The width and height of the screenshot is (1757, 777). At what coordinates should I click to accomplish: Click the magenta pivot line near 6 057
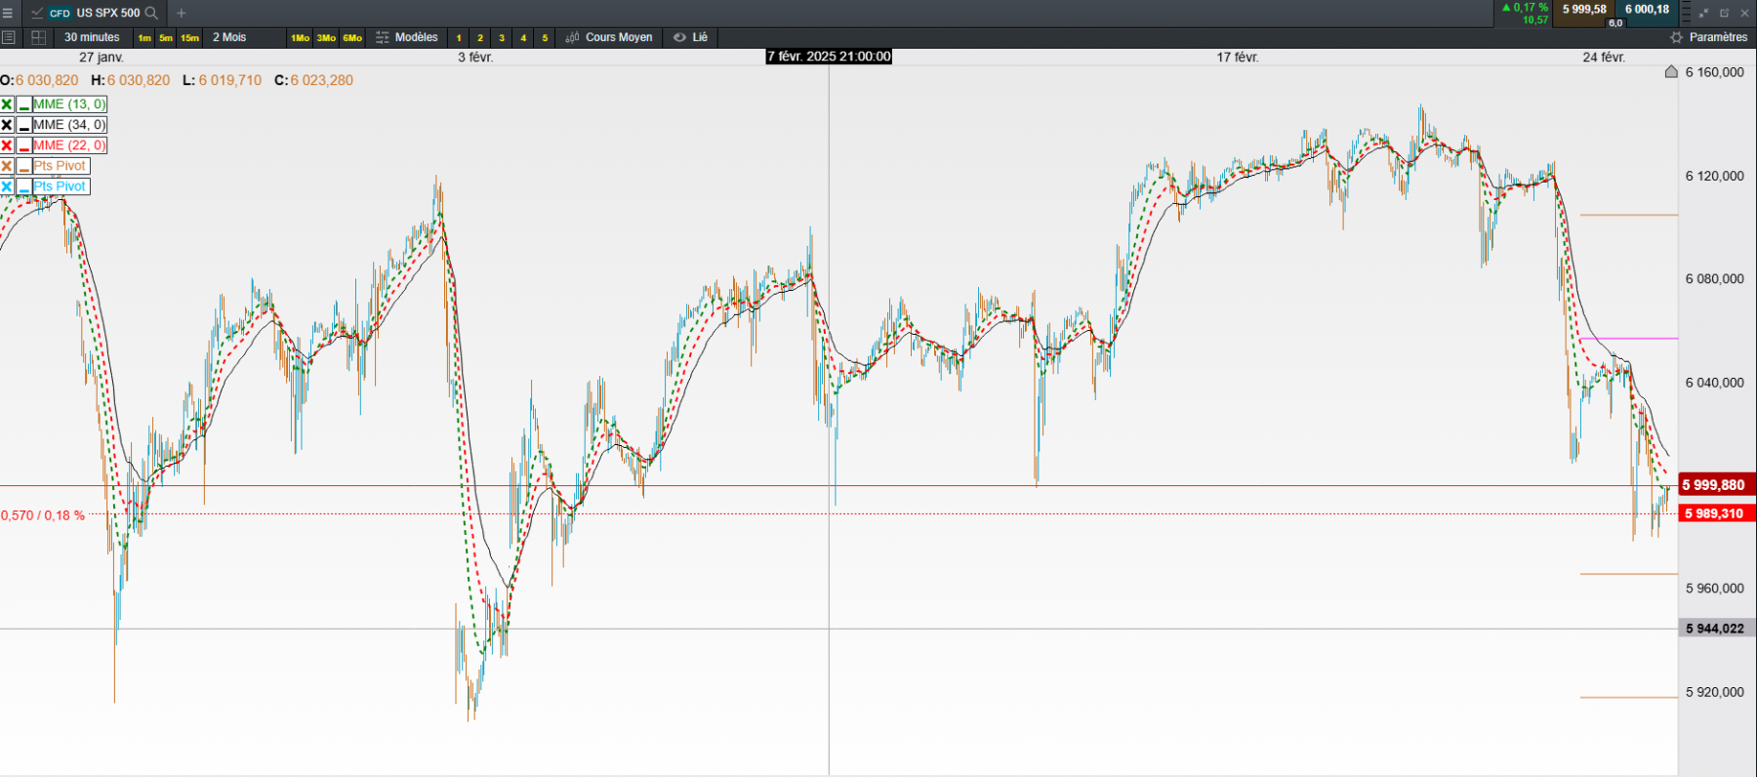(x=1629, y=339)
